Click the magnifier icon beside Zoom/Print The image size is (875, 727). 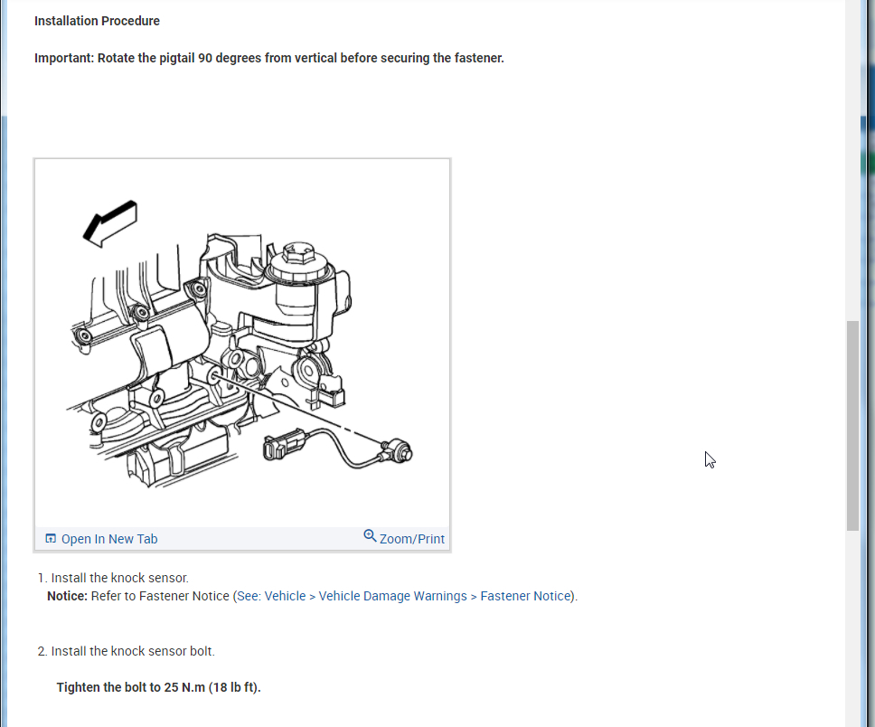pos(370,536)
